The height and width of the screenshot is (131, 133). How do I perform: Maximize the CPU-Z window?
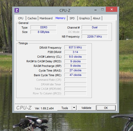tap(102, 9)
